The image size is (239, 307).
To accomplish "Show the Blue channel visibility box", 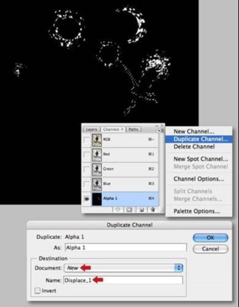I will tap(87, 184).
